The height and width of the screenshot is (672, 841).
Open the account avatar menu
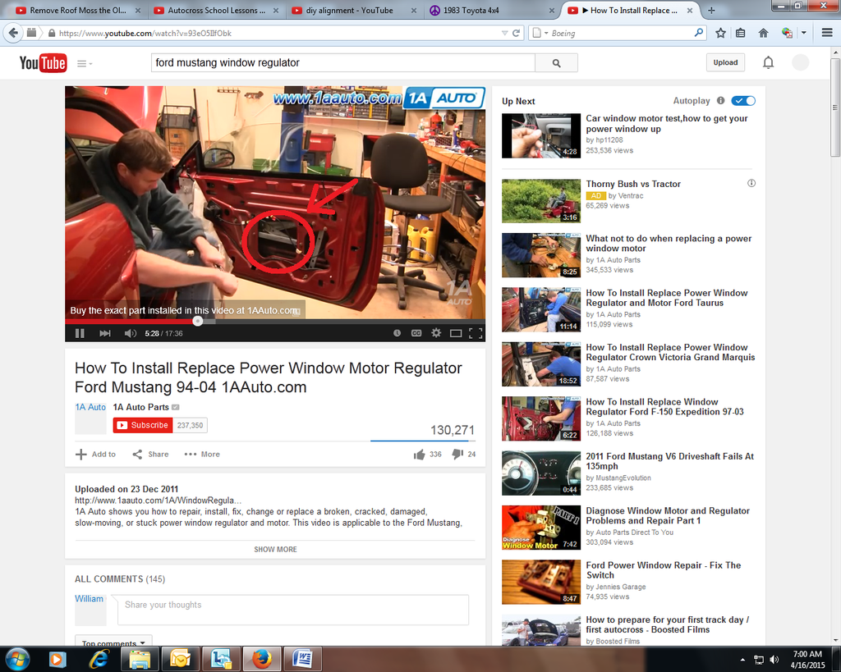tap(800, 62)
